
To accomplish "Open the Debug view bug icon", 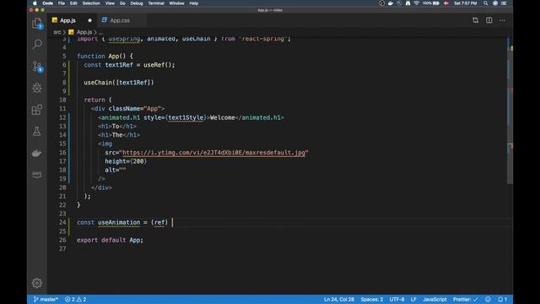I will (x=37, y=88).
